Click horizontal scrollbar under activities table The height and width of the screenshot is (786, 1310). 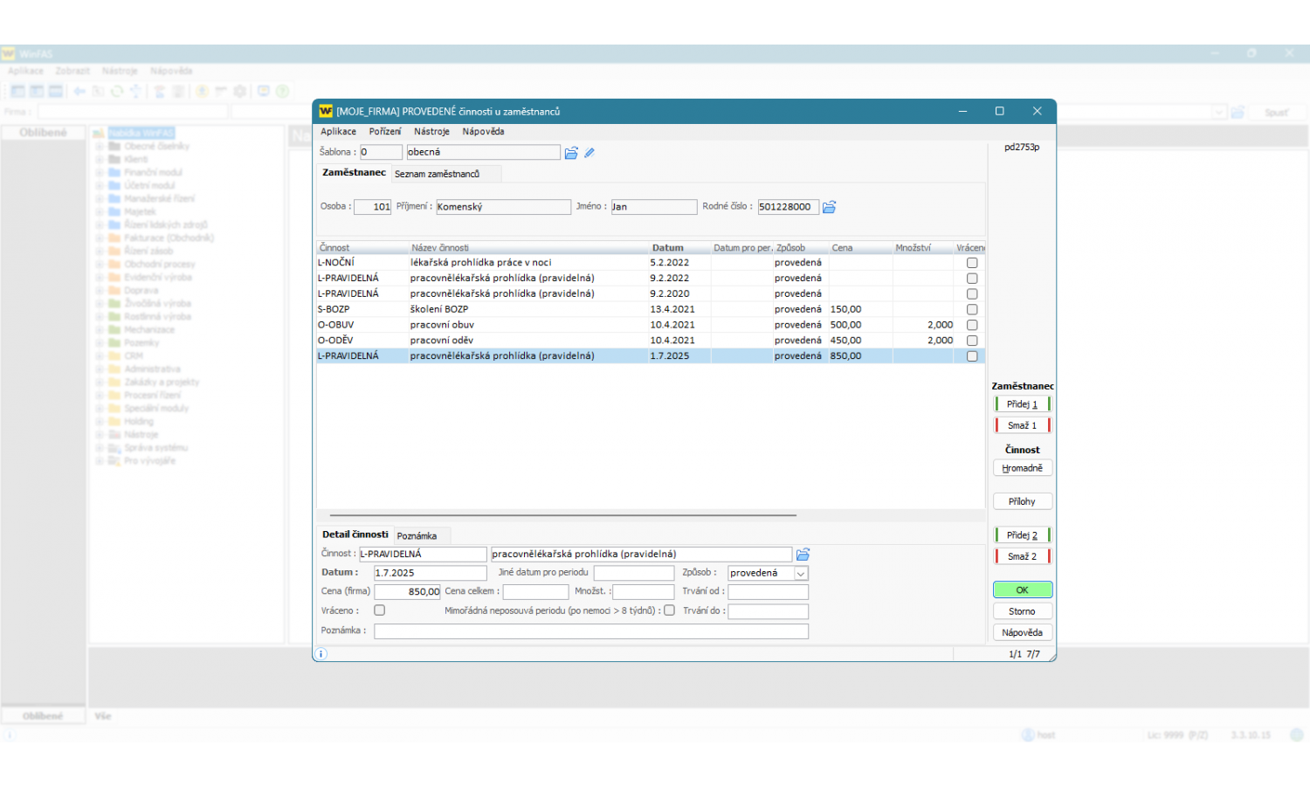click(562, 515)
